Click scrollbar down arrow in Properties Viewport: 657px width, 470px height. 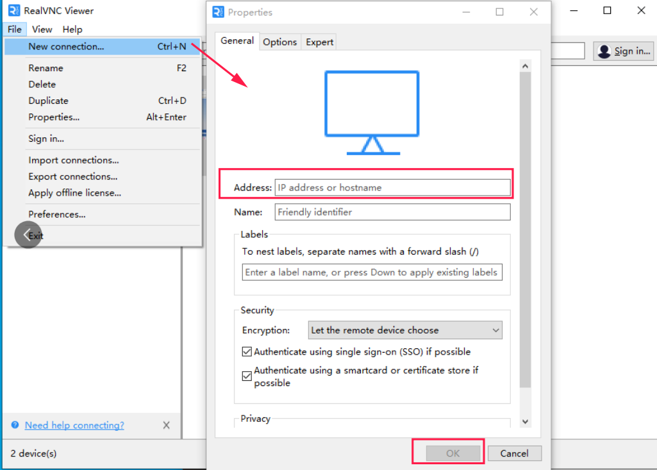coord(525,422)
